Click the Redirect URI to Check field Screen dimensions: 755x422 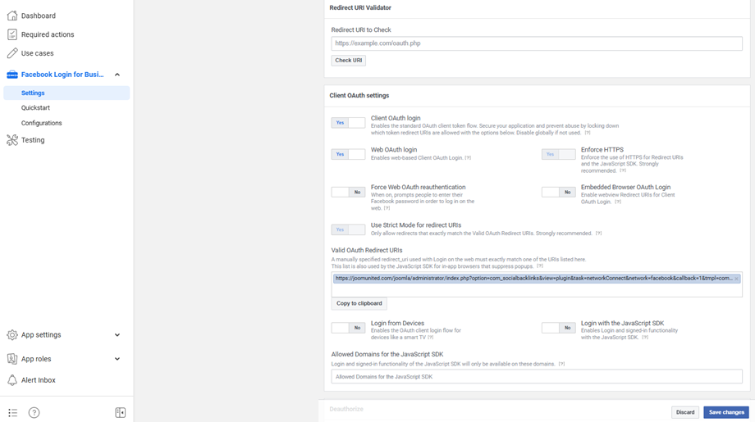pyautogui.click(x=537, y=43)
